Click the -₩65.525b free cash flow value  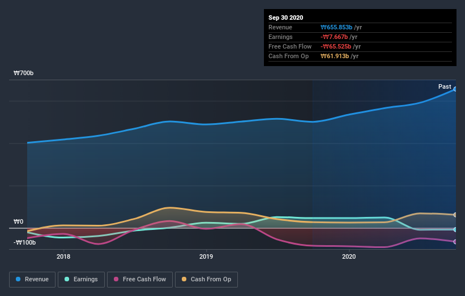(x=336, y=46)
